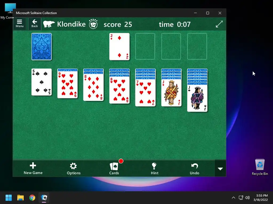Screen dimensions: 273x204
Task: Open the network status tray icon
Action: (x=241, y=198)
